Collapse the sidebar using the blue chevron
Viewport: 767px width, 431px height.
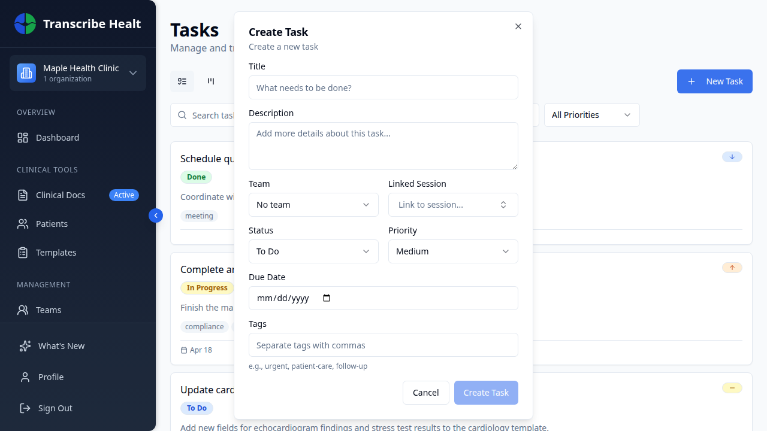(x=156, y=215)
